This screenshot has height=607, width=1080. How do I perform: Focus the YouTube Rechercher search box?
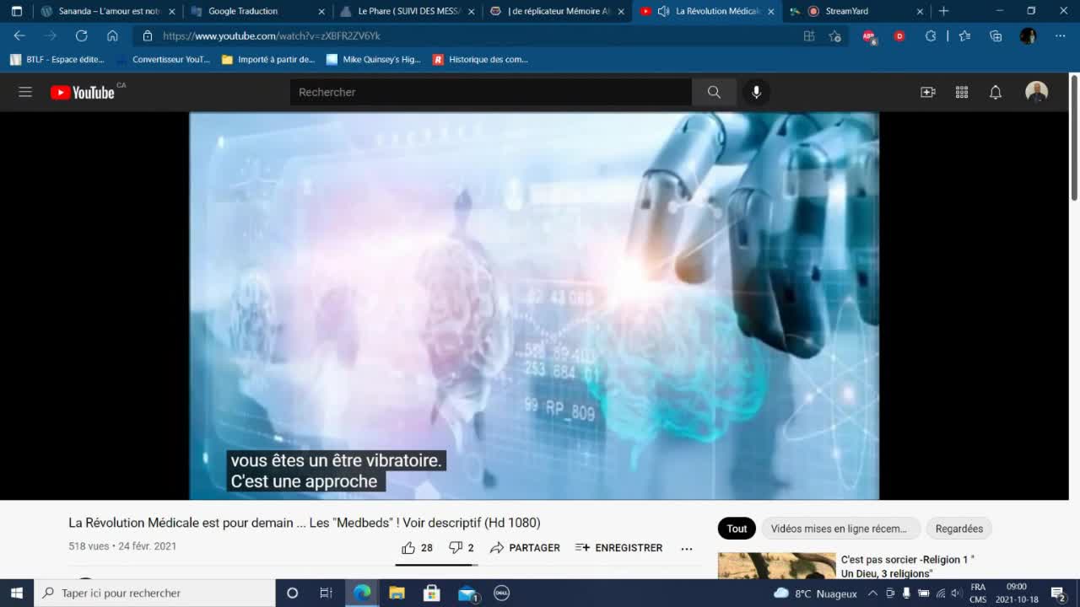[491, 92]
